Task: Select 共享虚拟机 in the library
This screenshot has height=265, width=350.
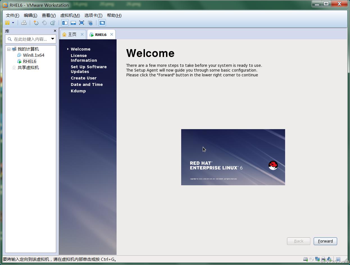Action: click(28, 67)
